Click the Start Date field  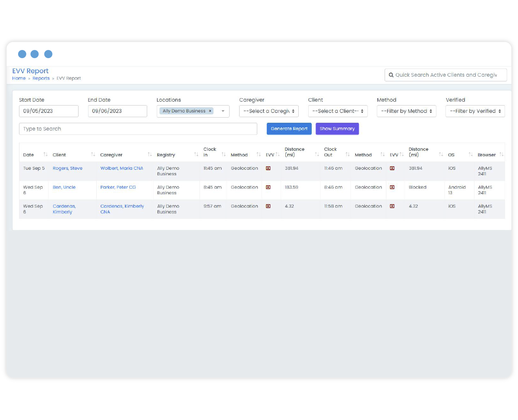[x=49, y=111]
